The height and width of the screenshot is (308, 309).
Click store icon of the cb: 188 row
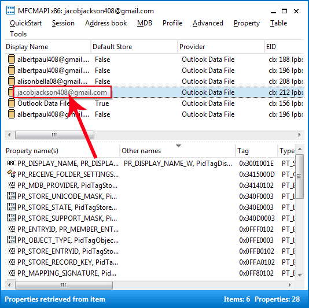12,60
